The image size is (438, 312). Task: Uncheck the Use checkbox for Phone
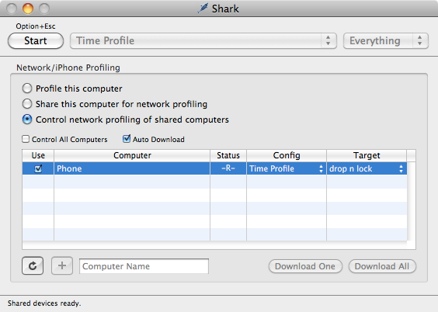[x=38, y=168]
